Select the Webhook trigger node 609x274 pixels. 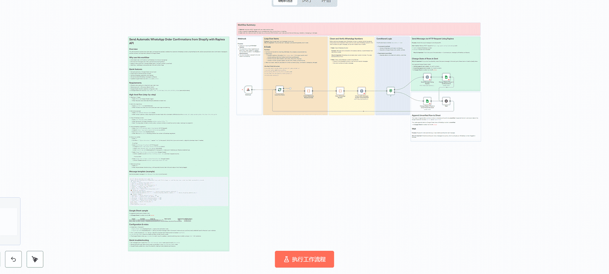pyautogui.click(x=248, y=90)
